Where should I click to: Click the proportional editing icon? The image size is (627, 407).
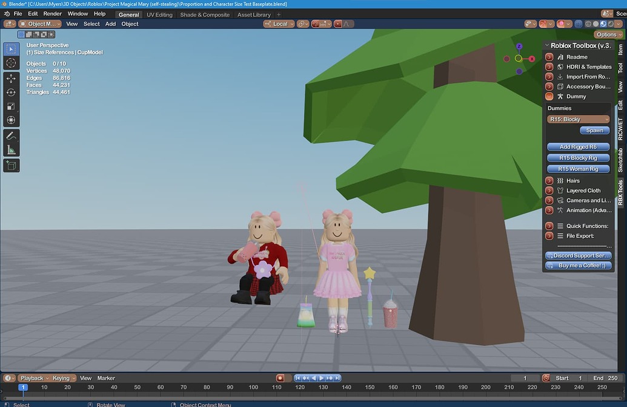[337, 24]
